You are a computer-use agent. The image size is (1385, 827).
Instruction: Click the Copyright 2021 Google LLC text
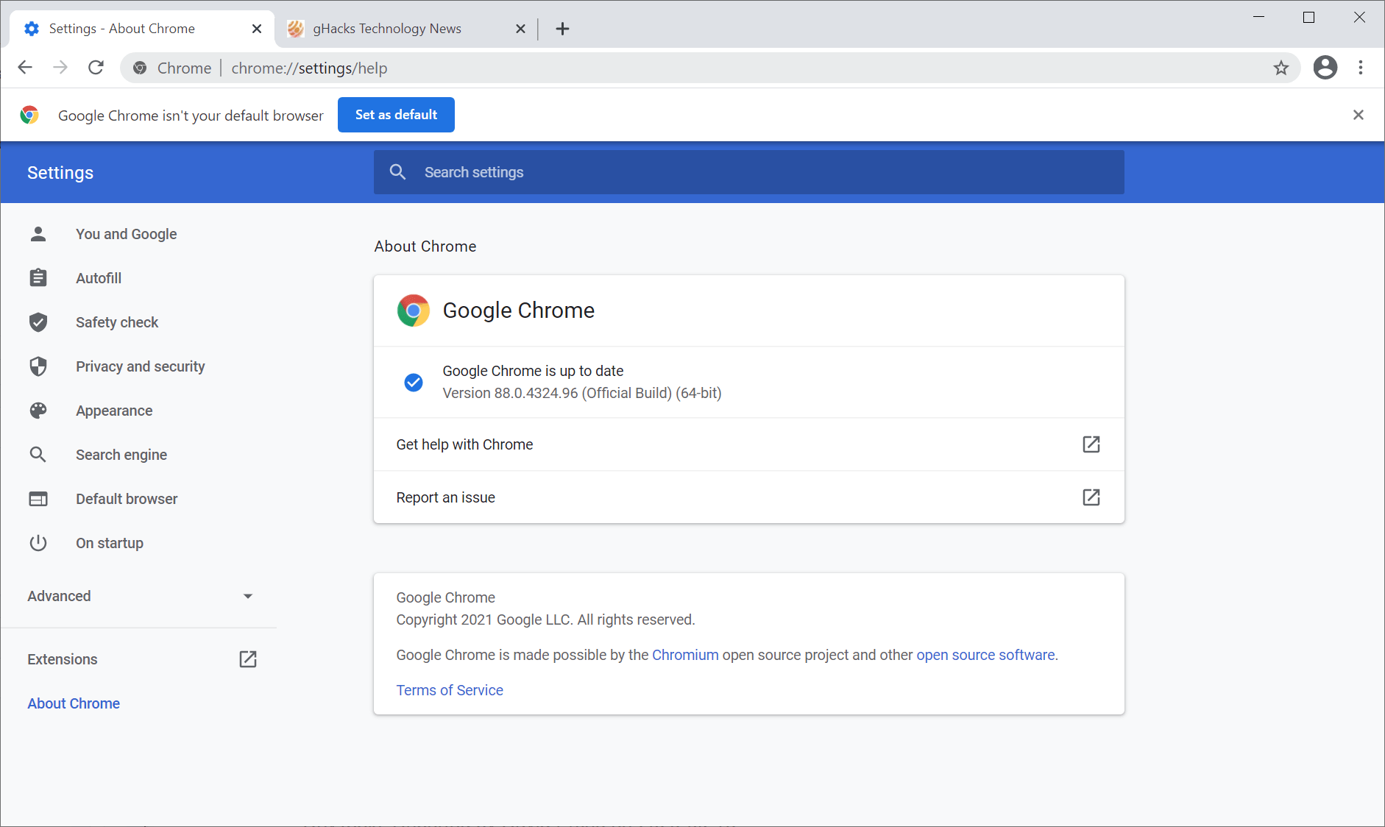(545, 620)
